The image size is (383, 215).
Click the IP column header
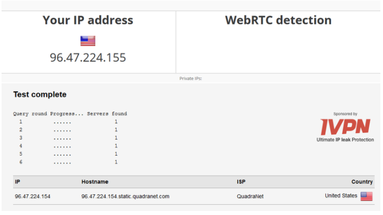(17, 181)
